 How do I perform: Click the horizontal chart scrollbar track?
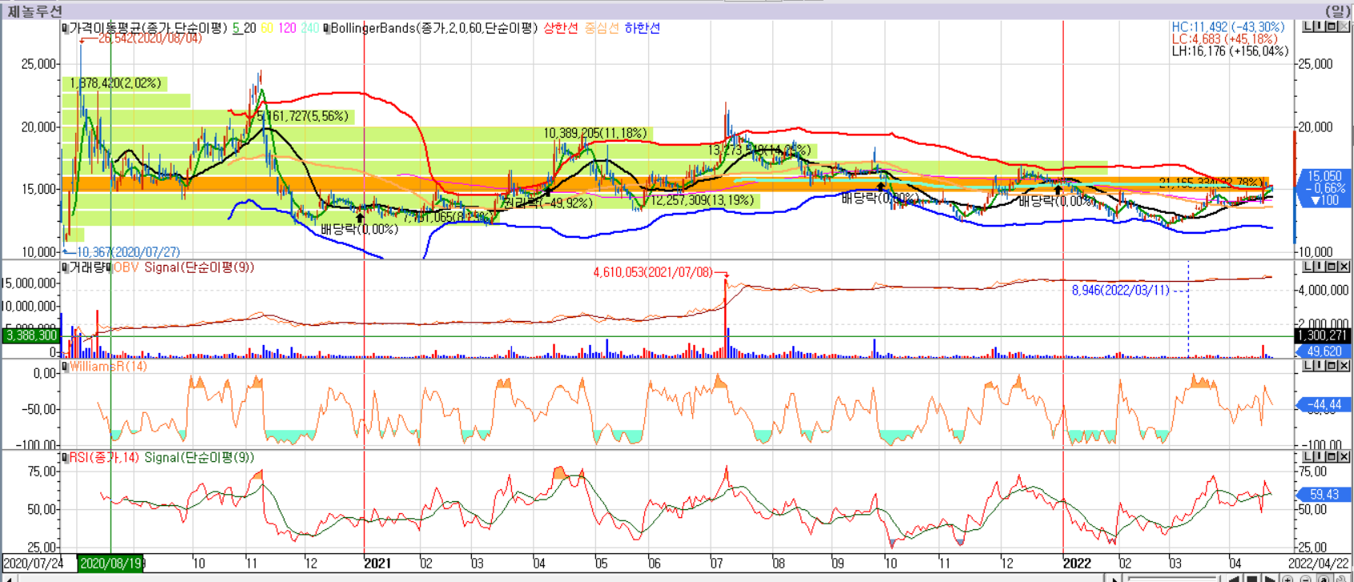(x=1174, y=578)
